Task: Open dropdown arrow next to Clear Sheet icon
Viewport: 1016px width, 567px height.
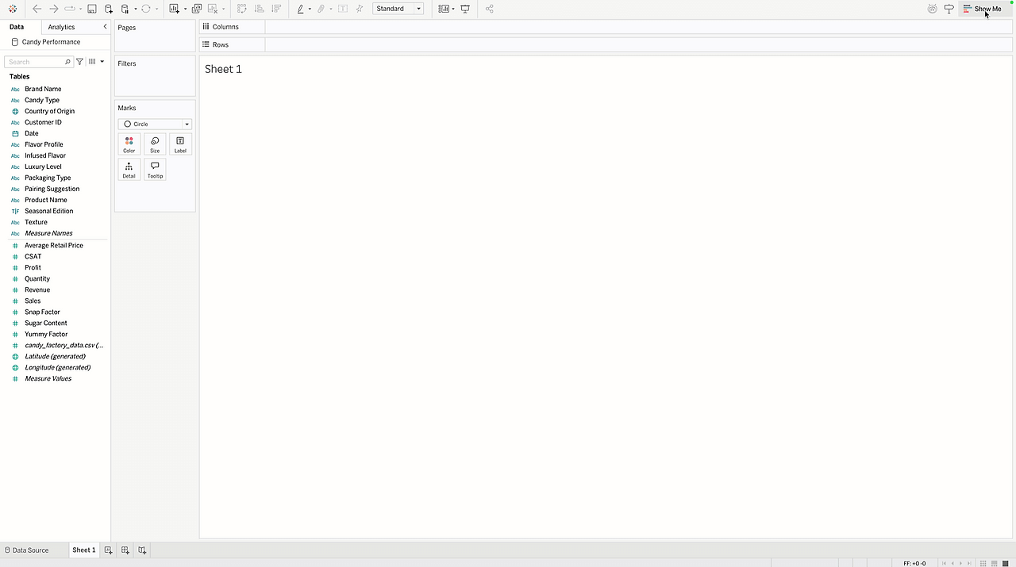Action: coord(223,9)
